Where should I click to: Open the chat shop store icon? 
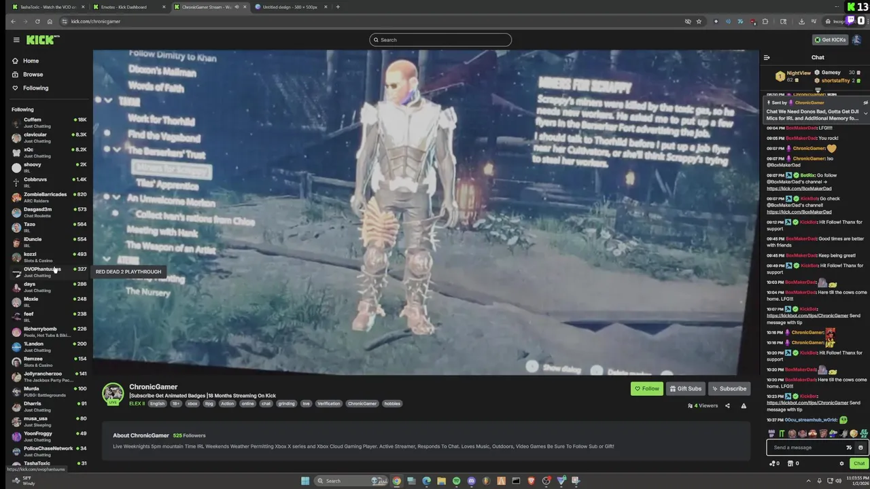[x=790, y=463]
